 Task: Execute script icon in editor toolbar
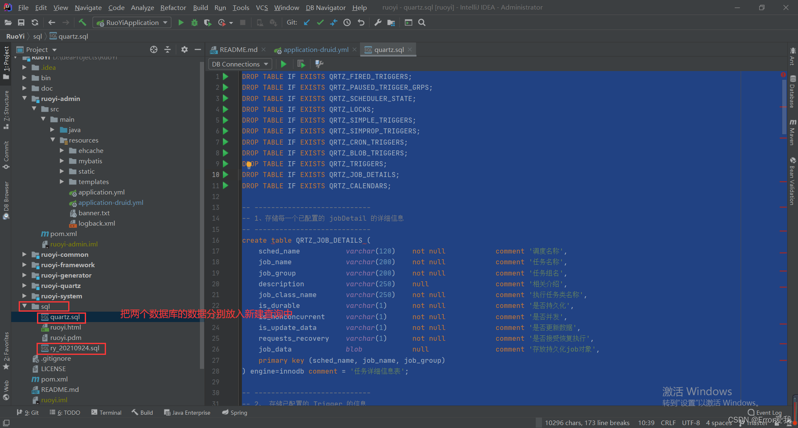pyautogui.click(x=301, y=64)
